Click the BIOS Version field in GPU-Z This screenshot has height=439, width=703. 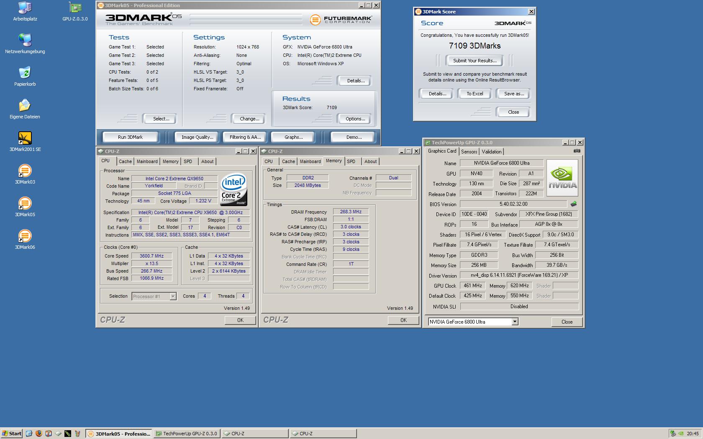(513, 204)
